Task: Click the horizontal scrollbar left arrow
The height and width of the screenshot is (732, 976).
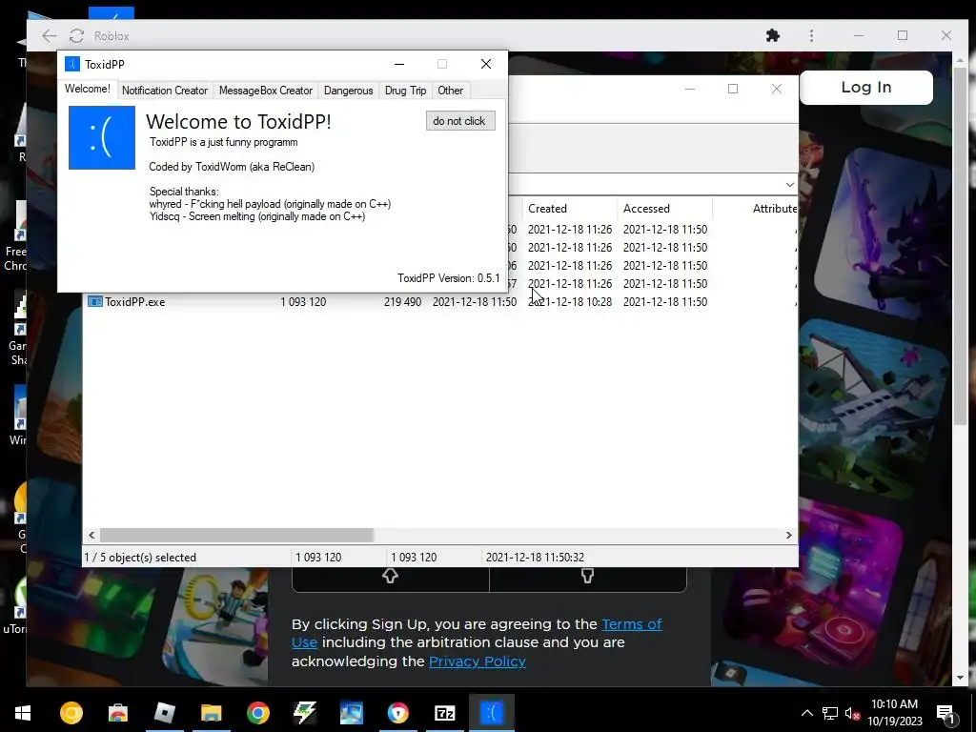Action: [91, 536]
